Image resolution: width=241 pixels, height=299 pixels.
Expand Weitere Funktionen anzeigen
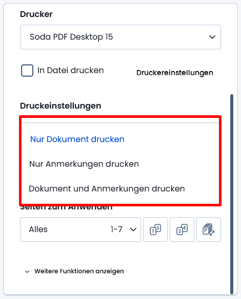79,271
